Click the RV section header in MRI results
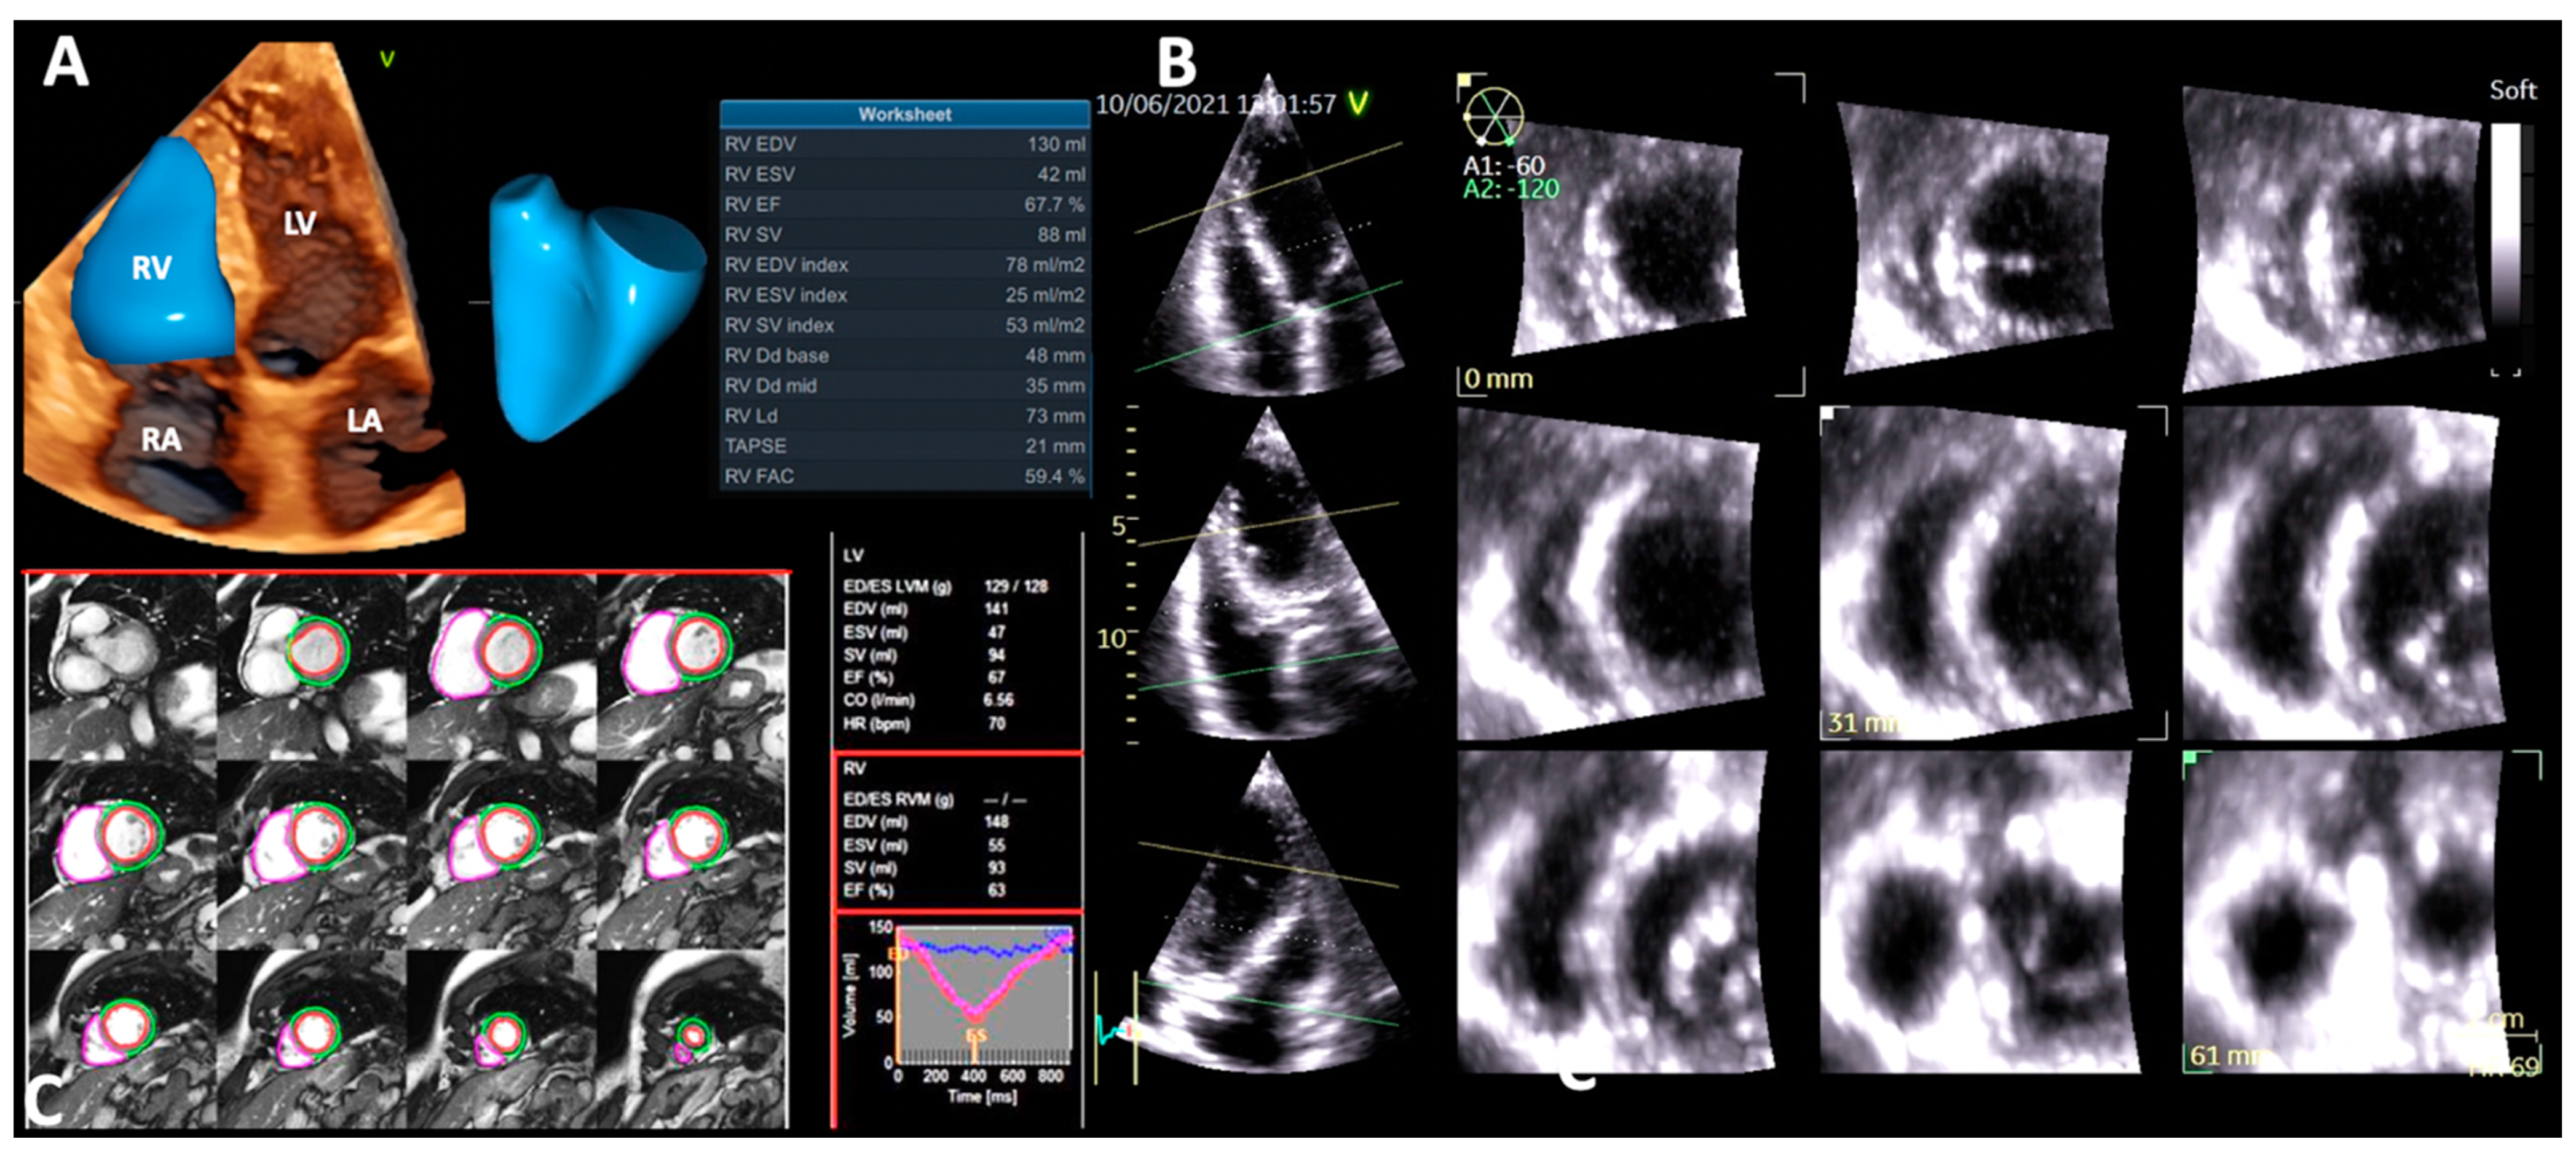 [x=854, y=768]
